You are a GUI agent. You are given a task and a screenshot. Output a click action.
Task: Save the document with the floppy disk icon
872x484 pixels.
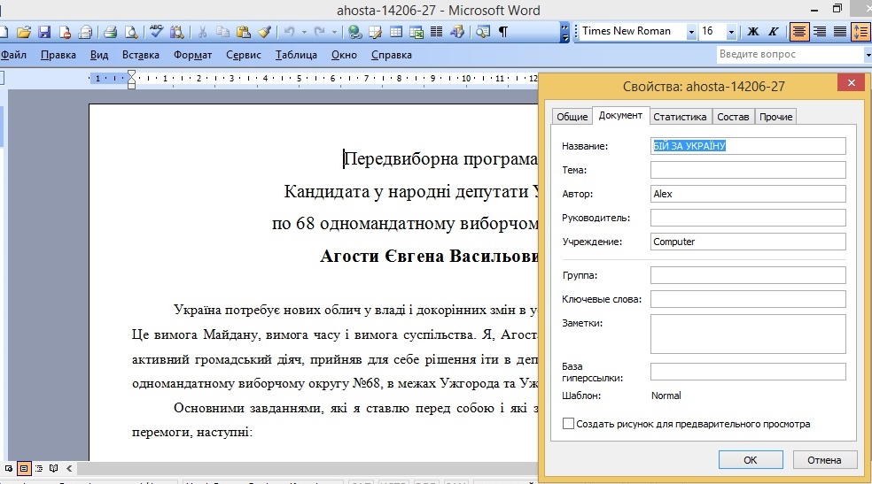pos(44,32)
